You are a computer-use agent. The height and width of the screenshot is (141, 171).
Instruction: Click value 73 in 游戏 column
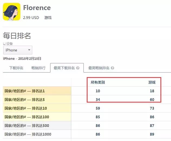pyautogui.click(x=152, y=108)
